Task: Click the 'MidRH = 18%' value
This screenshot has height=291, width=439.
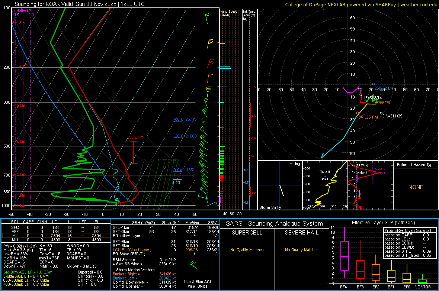Action: click(x=15, y=258)
